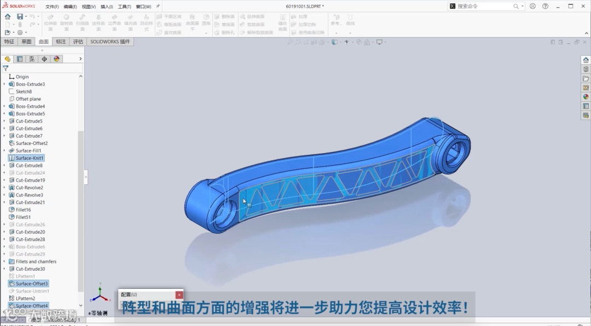Image resolution: width=591 pixels, height=326 pixels.
Task: Open the DisplayManager color ball tab
Action: 56,59
